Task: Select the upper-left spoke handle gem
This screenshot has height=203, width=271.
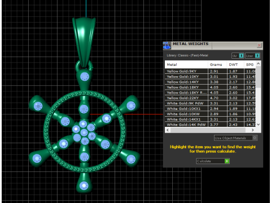Action: 38,106
